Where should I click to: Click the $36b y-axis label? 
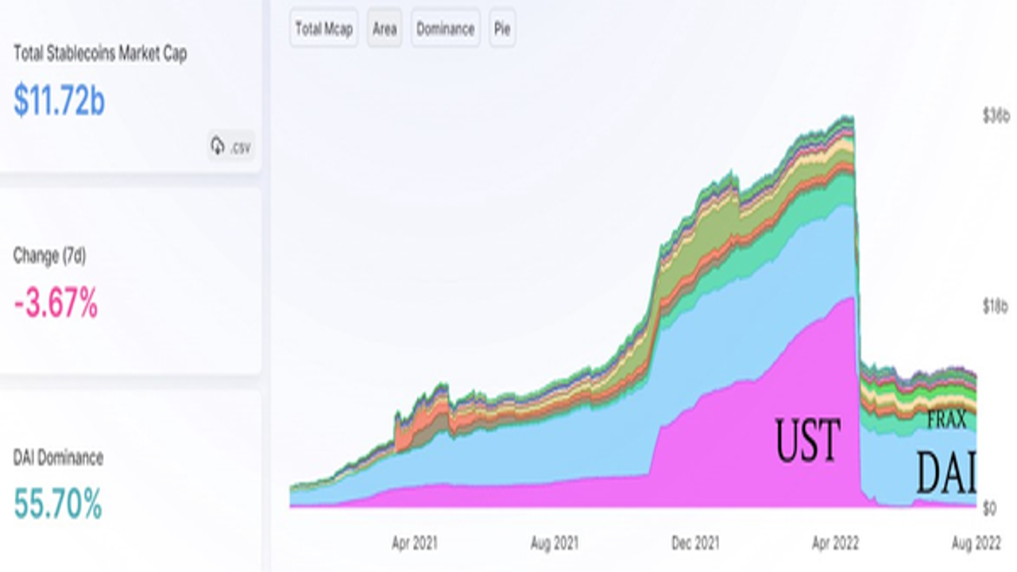click(996, 117)
